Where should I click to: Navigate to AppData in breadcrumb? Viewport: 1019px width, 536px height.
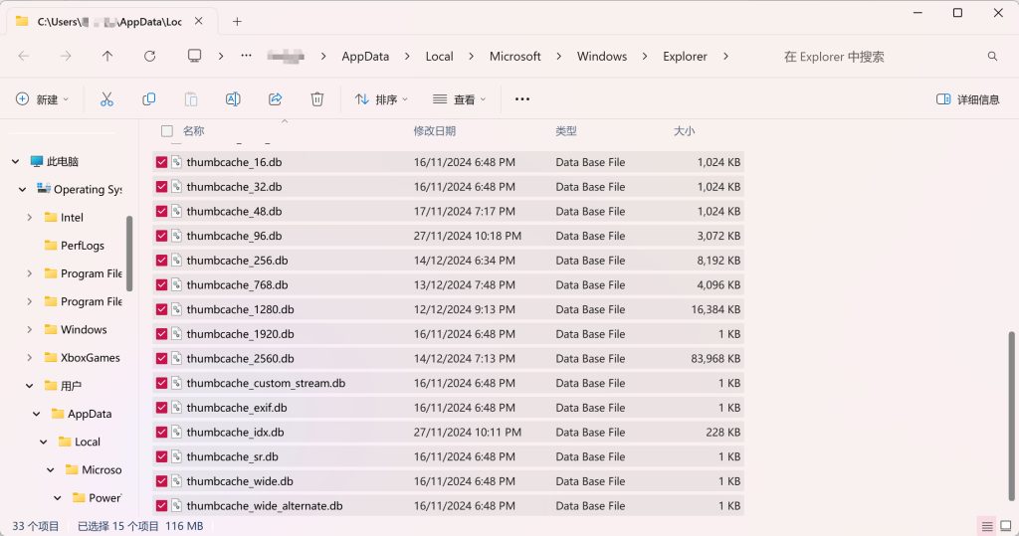pyautogui.click(x=365, y=57)
